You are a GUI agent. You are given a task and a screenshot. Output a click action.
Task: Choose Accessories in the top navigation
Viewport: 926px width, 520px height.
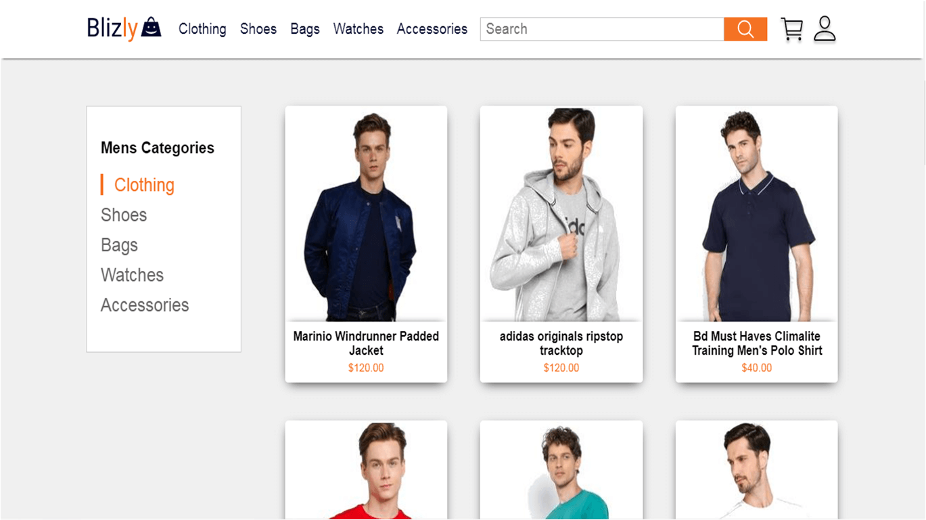coord(432,29)
